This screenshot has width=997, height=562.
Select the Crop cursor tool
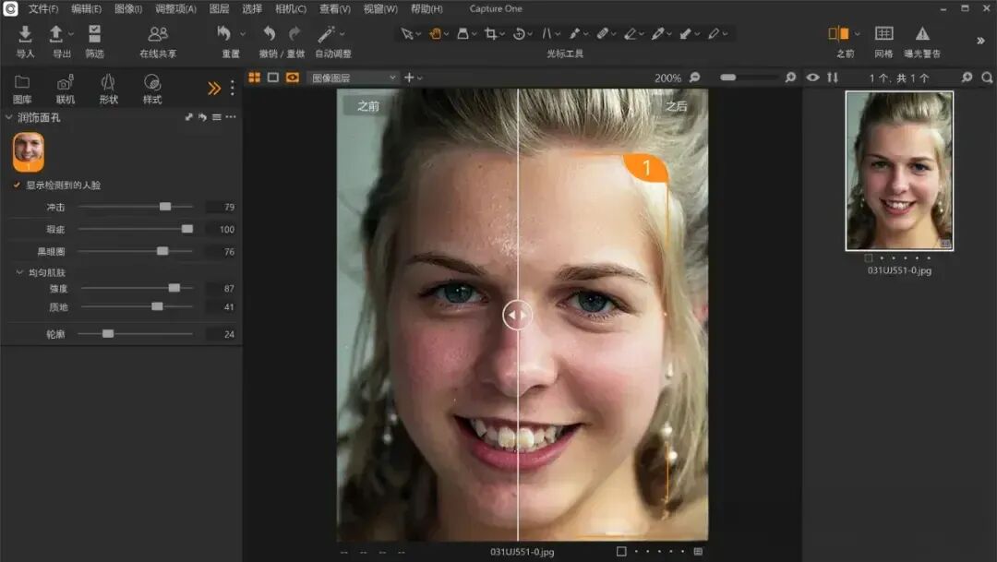pyautogui.click(x=490, y=34)
